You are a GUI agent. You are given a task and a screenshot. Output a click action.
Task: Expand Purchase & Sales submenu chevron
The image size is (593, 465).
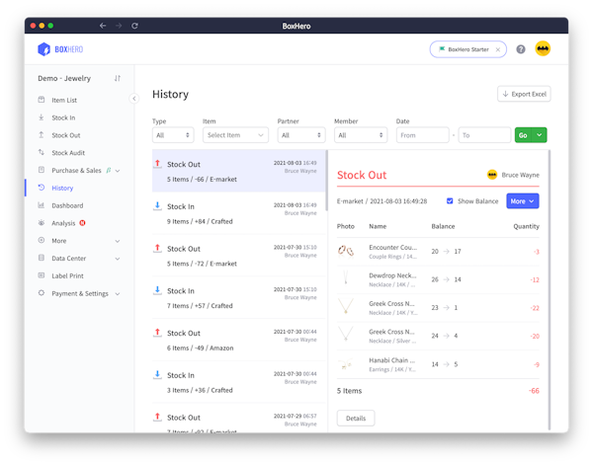[x=118, y=171]
